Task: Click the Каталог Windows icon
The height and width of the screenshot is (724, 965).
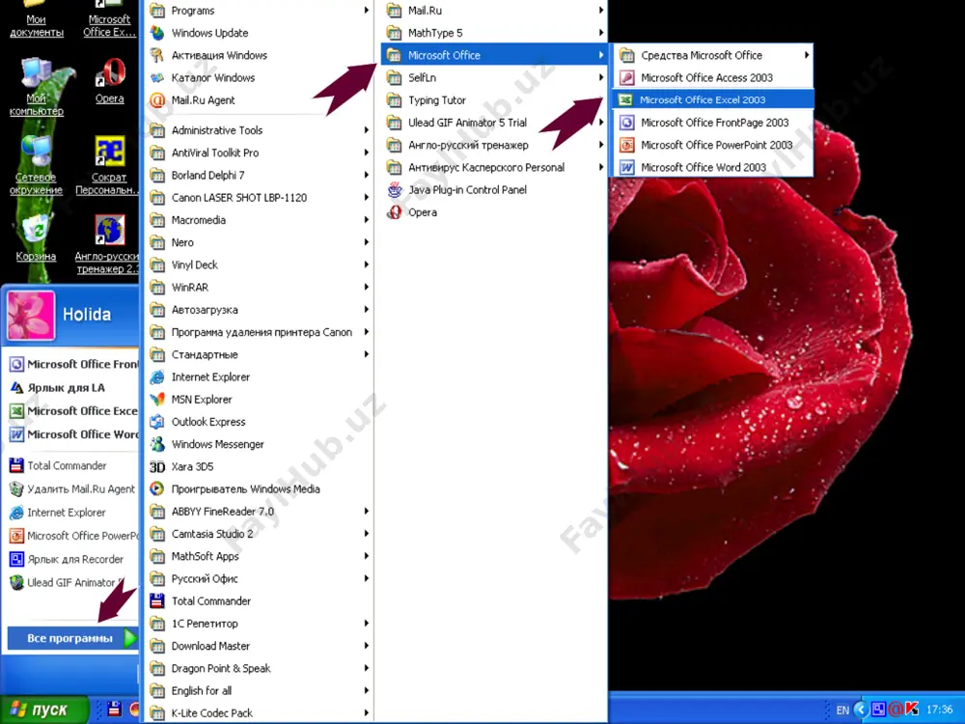Action: (x=157, y=77)
